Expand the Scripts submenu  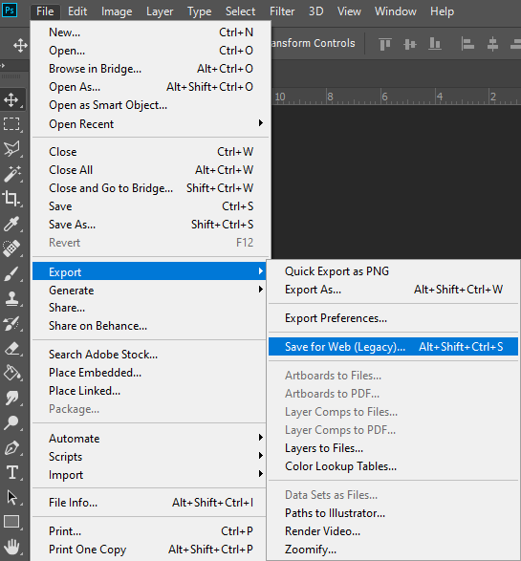coord(149,457)
